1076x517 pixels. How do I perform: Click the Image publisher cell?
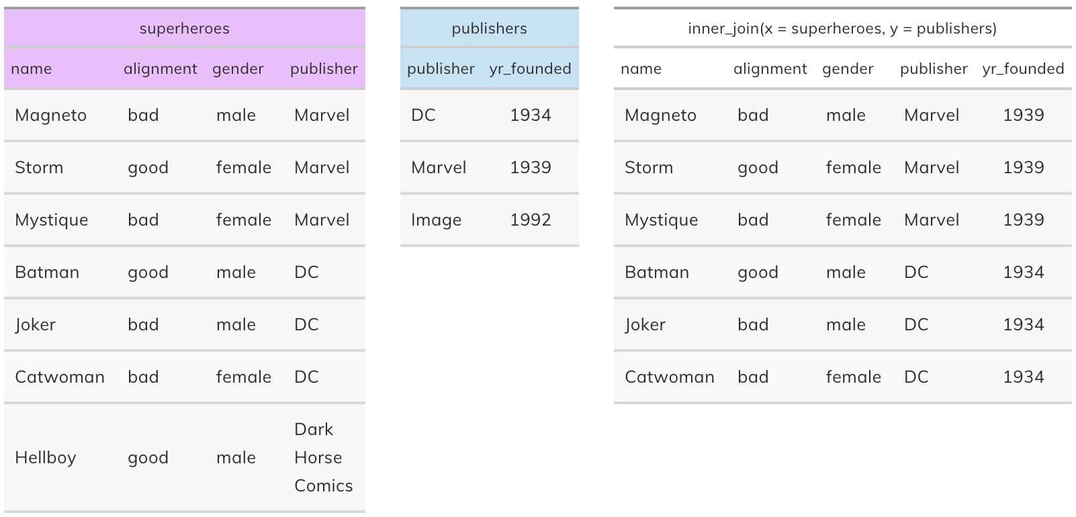[437, 220]
